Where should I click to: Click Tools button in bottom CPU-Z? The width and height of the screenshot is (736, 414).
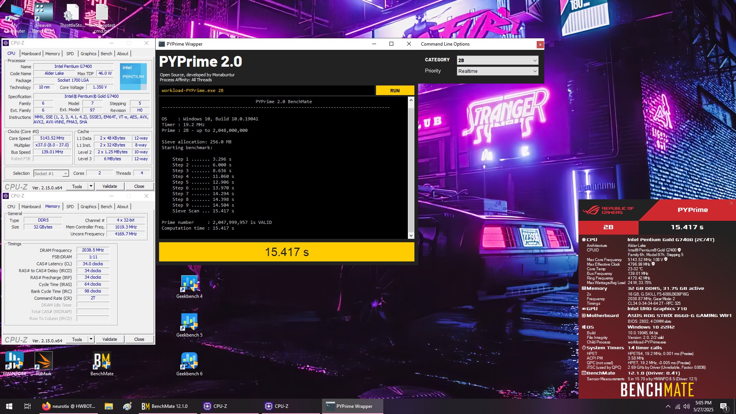[x=77, y=339]
